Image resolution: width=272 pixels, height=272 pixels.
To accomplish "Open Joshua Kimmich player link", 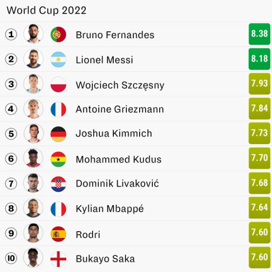I will pos(114,134).
